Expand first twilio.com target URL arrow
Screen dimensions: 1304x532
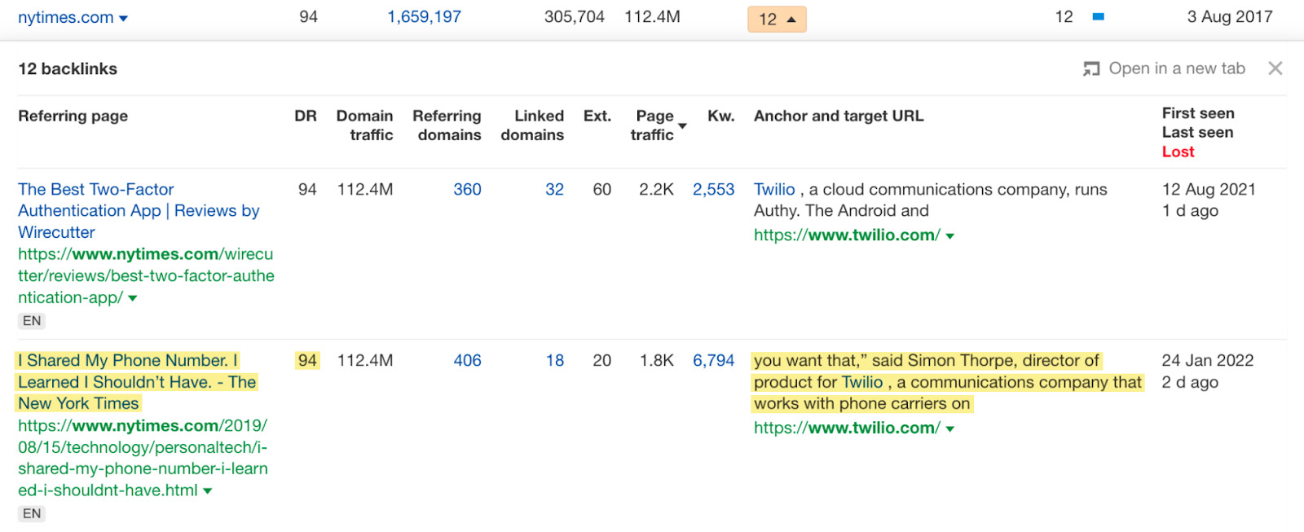(x=950, y=235)
